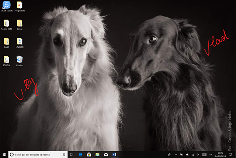
Task: Open OneDrive cloud tray icon
Action: 187,155
